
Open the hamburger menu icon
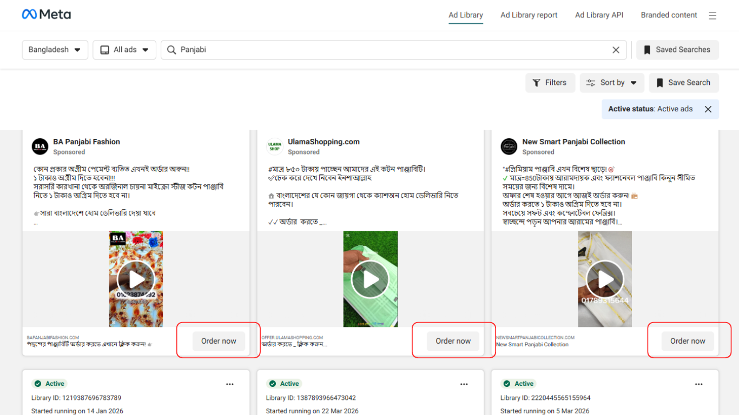pos(712,16)
